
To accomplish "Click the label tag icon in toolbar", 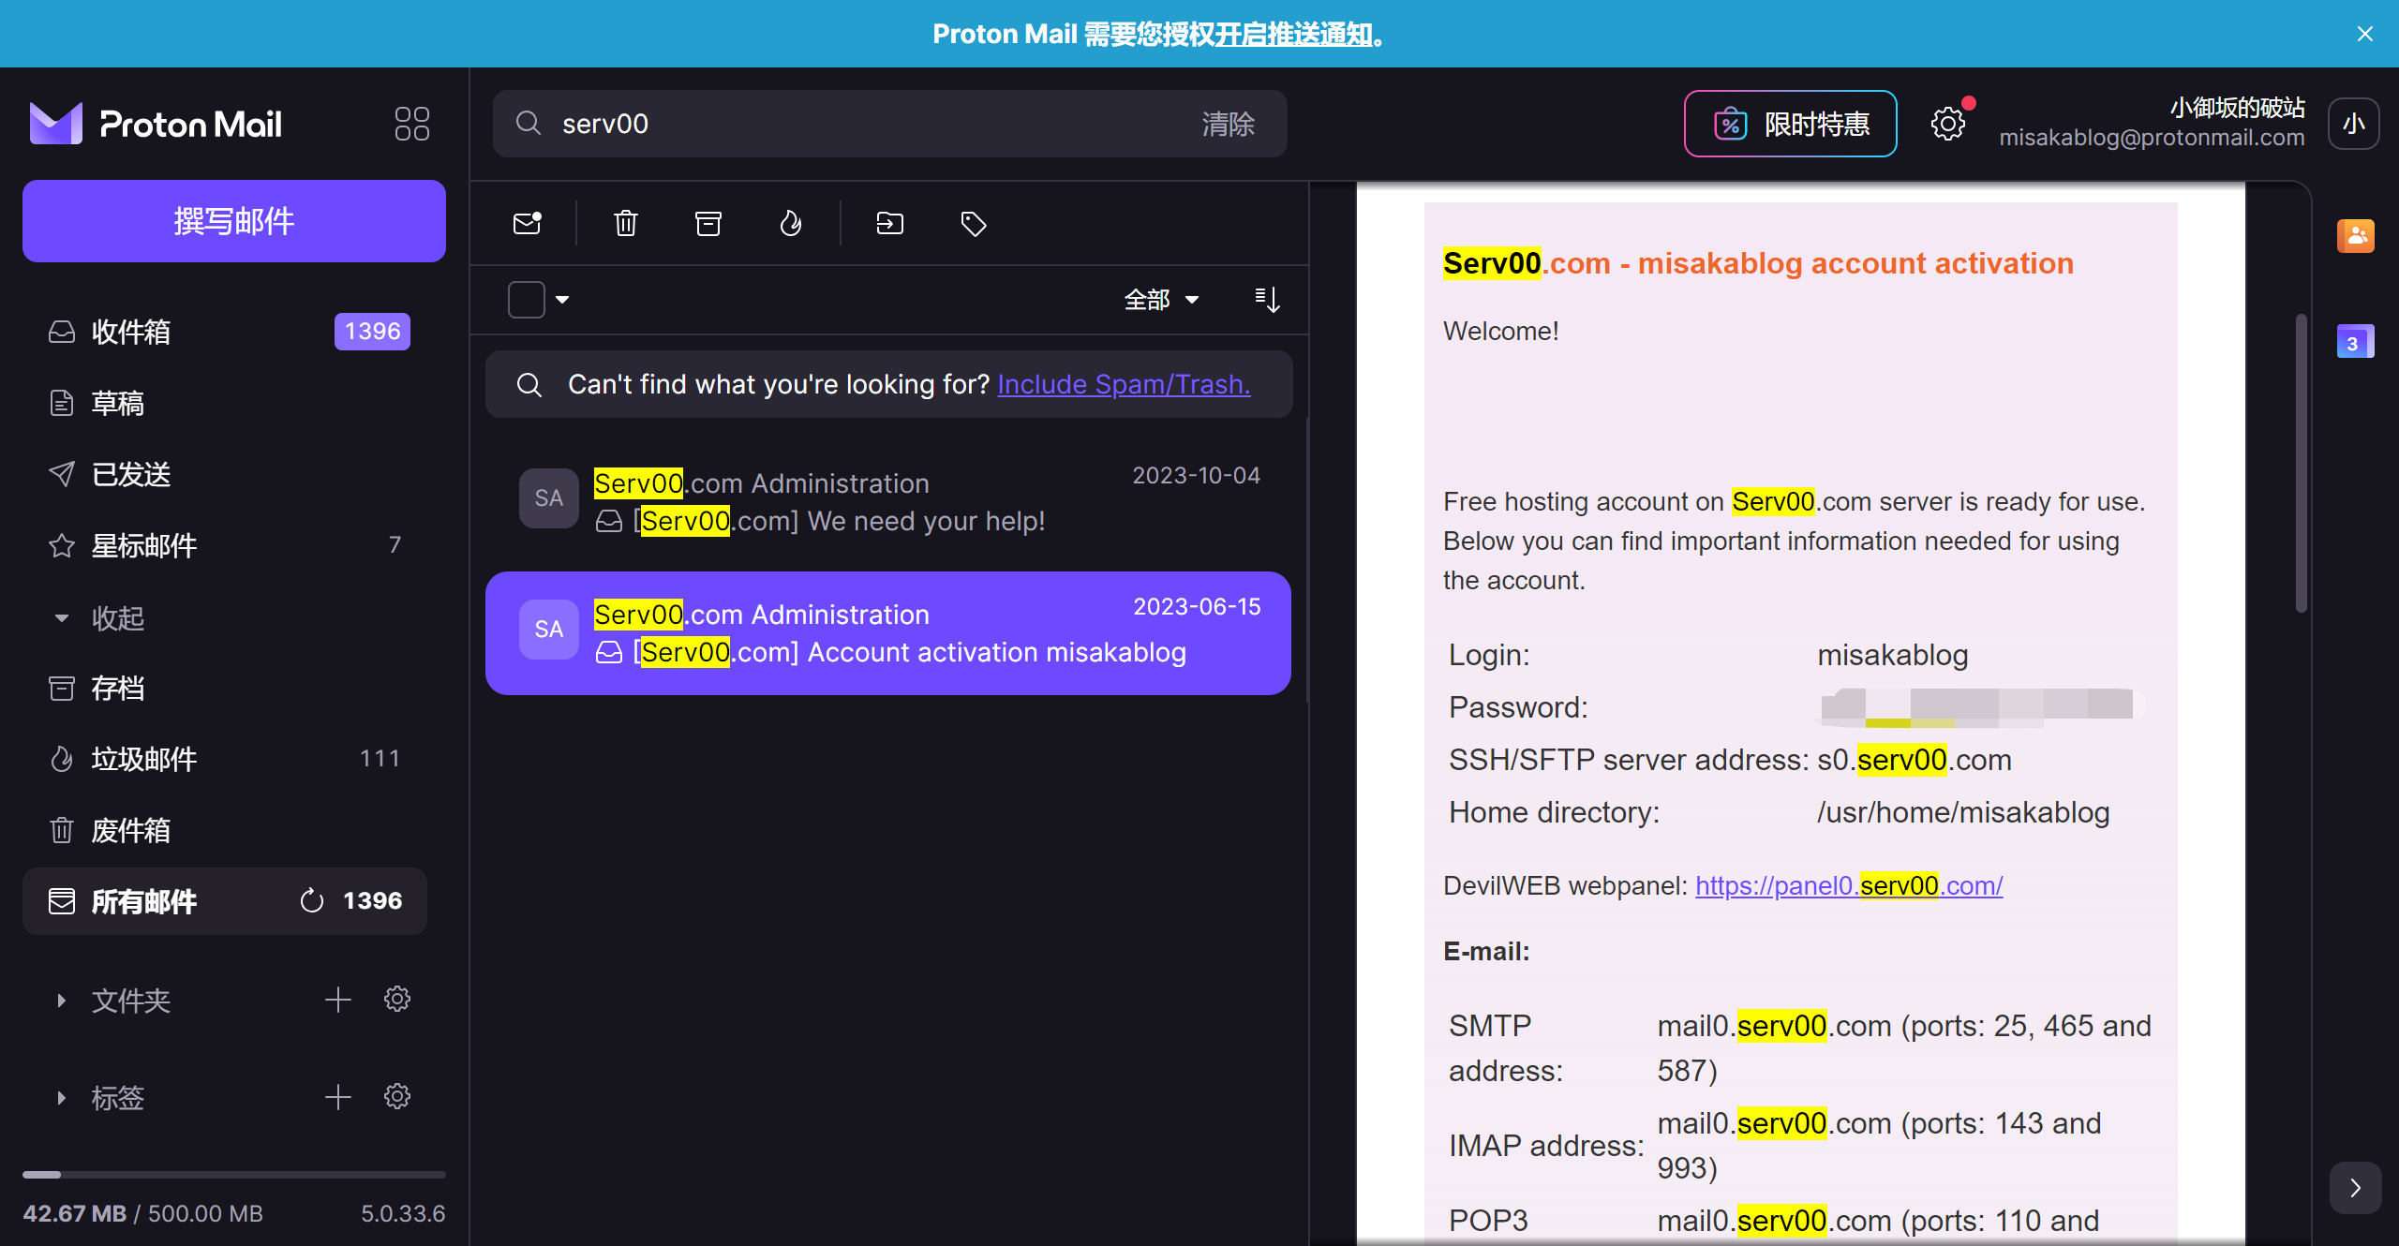I will [974, 224].
